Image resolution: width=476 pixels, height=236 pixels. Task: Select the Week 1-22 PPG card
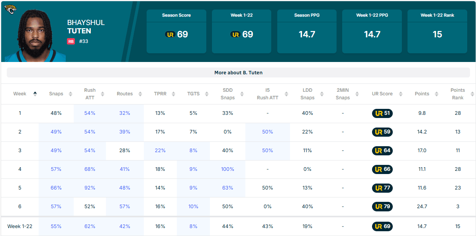pyautogui.click(x=372, y=31)
